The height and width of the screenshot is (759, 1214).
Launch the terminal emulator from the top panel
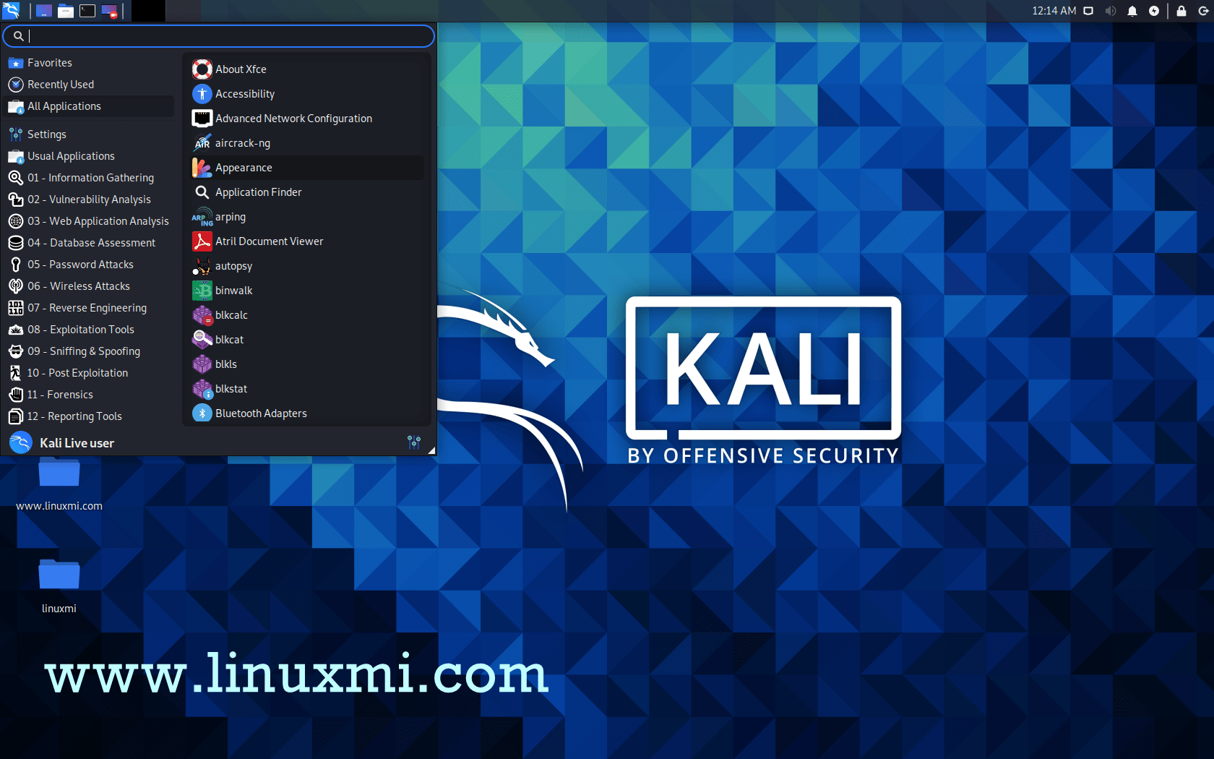[x=87, y=11]
